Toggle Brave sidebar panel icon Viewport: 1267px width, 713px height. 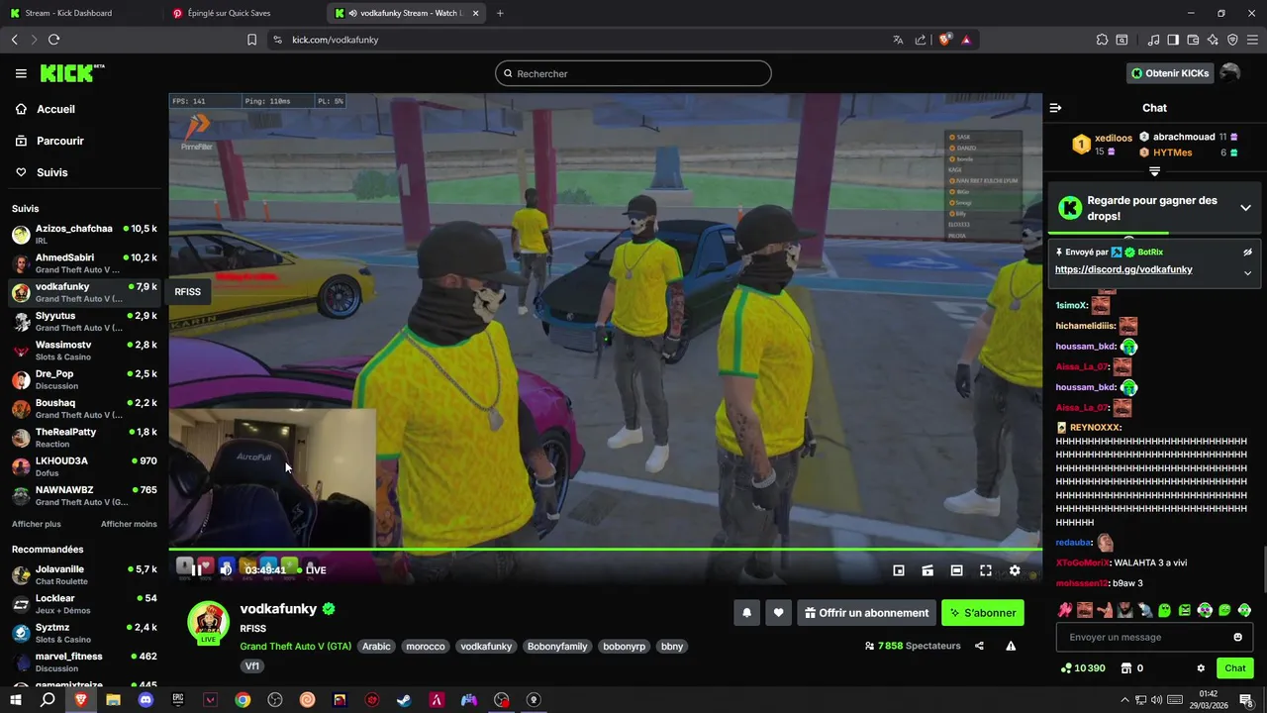pyautogui.click(x=1173, y=40)
